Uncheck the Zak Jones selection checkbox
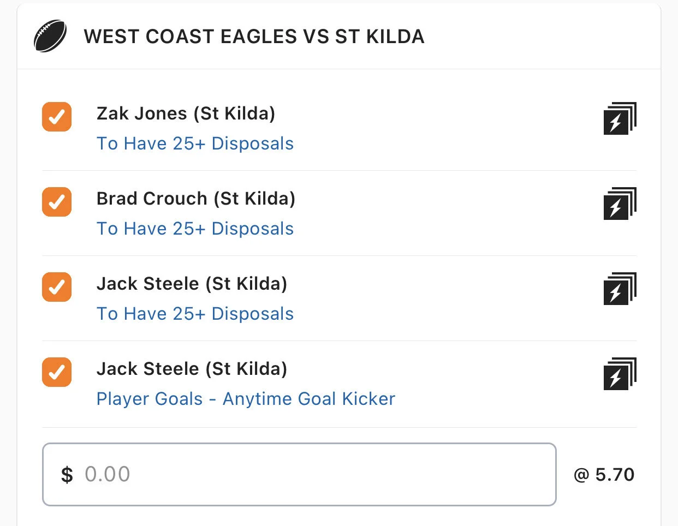The image size is (678, 526). click(57, 117)
